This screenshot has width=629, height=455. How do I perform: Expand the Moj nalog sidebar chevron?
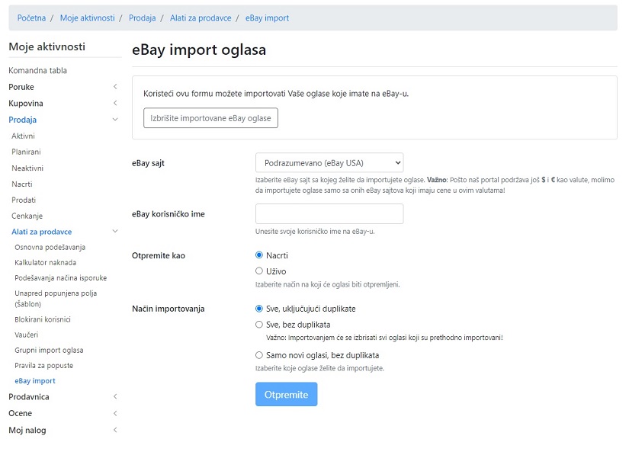115,430
